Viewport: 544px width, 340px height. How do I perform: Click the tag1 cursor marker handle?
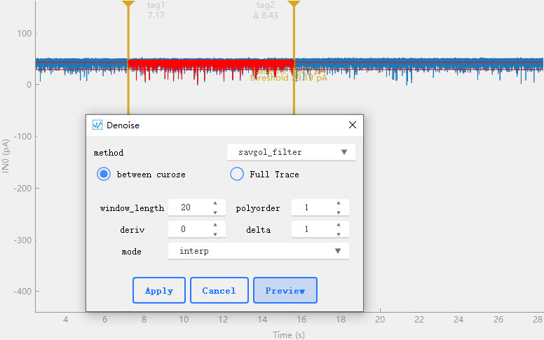(128, 4)
